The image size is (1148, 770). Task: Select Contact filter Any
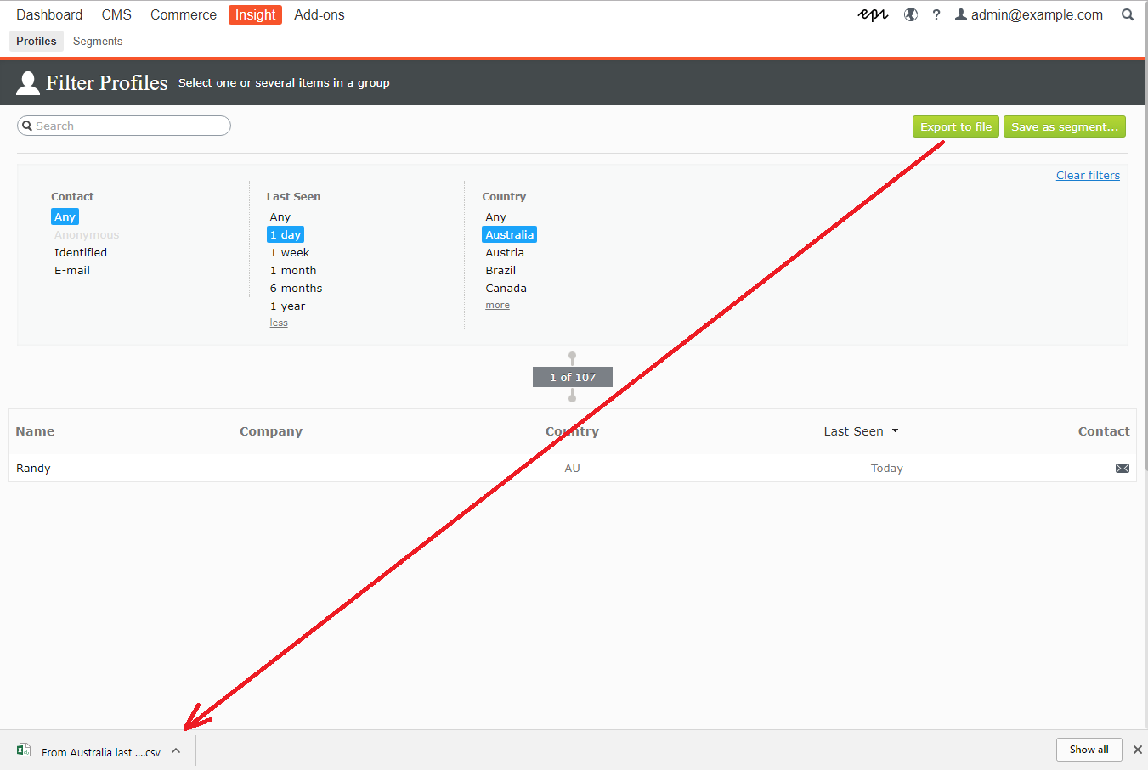65,216
